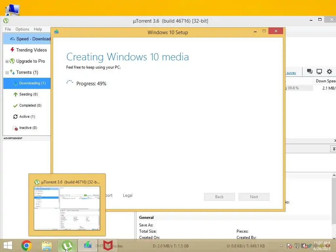This screenshot has height=252, width=336.
Task: Click the torrent progress bar showing 39.8 %
Action: coord(299,88)
